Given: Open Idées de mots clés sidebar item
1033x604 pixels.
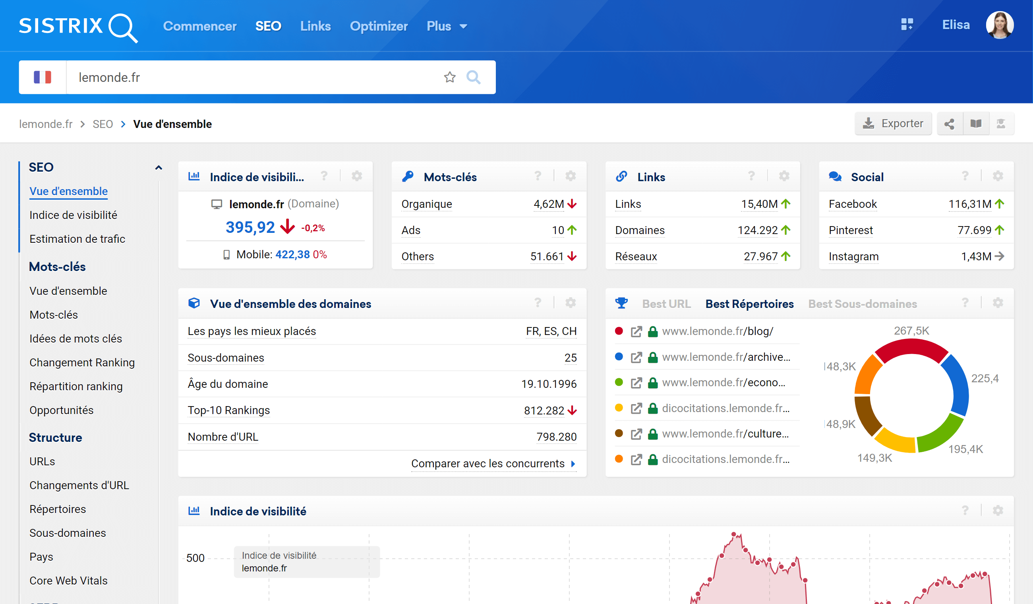Looking at the screenshot, I should (x=75, y=339).
